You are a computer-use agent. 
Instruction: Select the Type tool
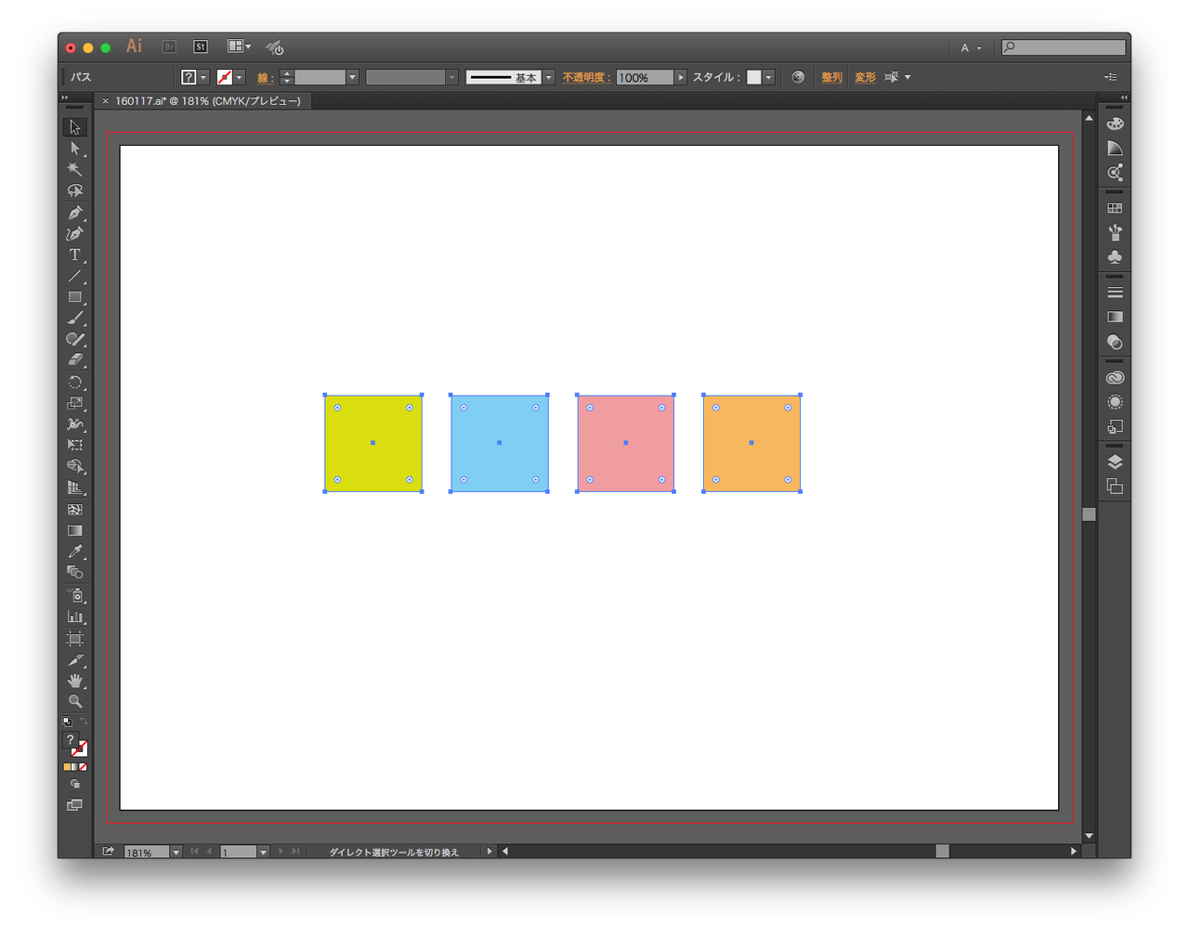tap(75, 254)
